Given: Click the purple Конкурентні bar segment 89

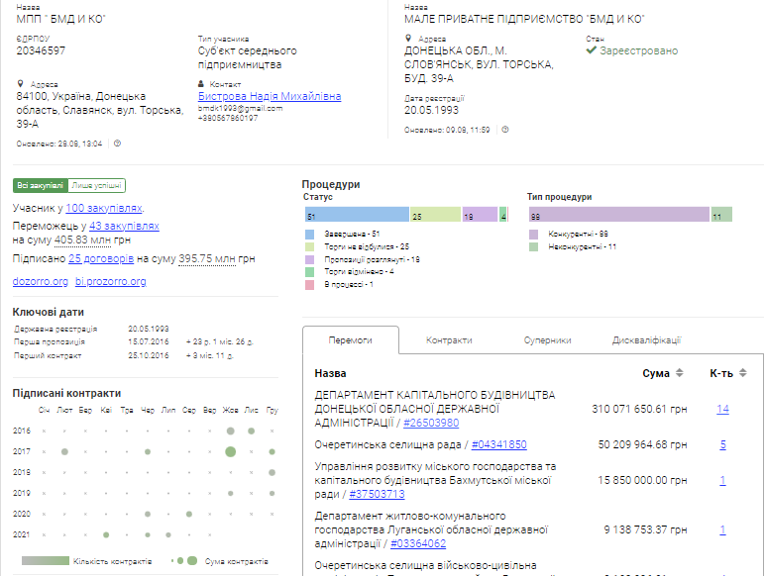Looking at the screenshot, I should (x=619, y=215).
